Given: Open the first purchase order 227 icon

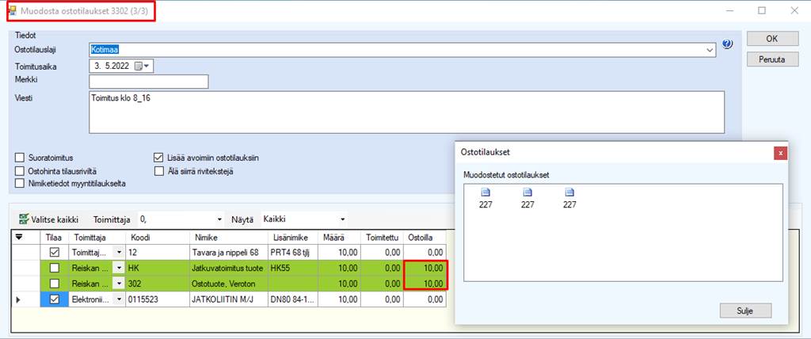Looking at the screenshot, I should pos(486,192).
